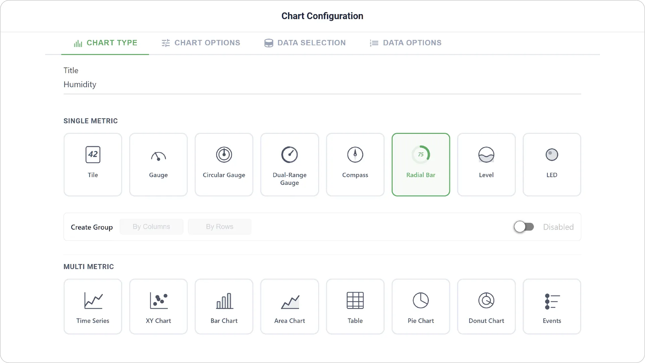
Task: Pick the Donut Chart type
Action: click(x=486, y=307)
